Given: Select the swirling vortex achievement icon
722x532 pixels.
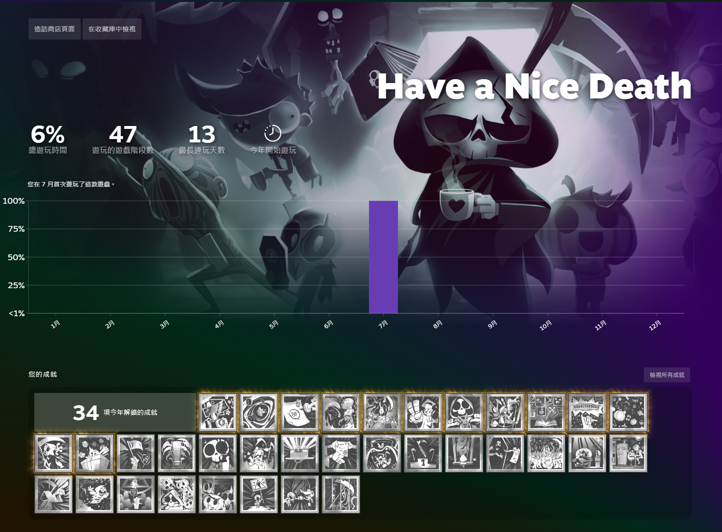Looking at the screenshot, I should pos(259,412).
